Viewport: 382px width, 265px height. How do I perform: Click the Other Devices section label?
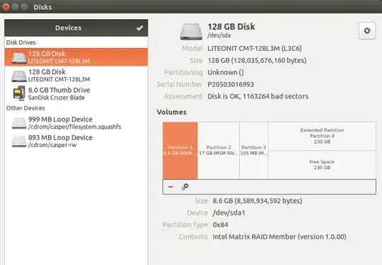tap(25, 108)
